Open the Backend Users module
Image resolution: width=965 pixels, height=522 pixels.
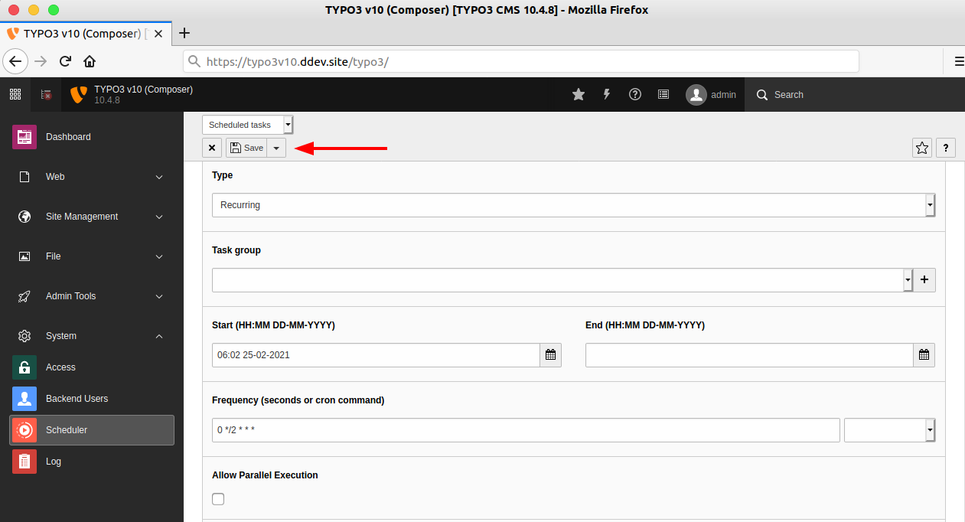click(x=77, y=399)
